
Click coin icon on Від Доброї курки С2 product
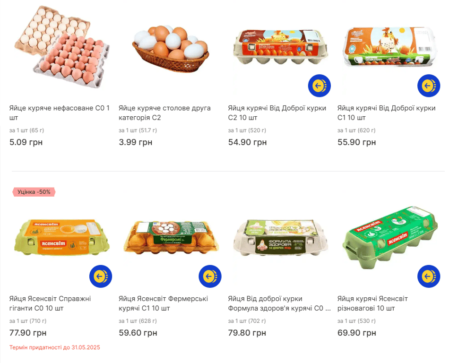(320, 86)
